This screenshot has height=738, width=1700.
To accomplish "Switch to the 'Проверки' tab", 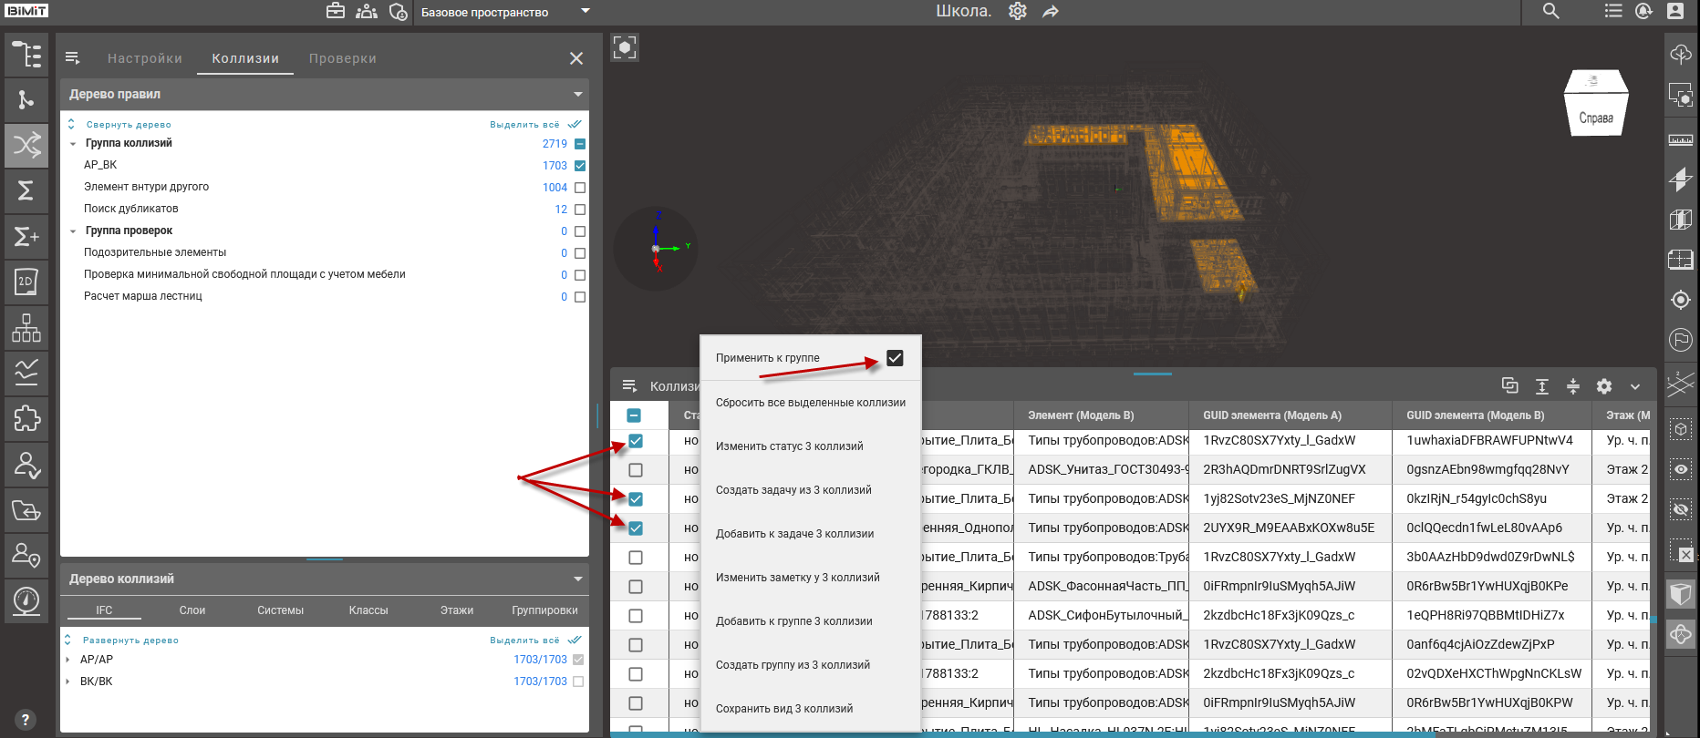I will point(342,58).
